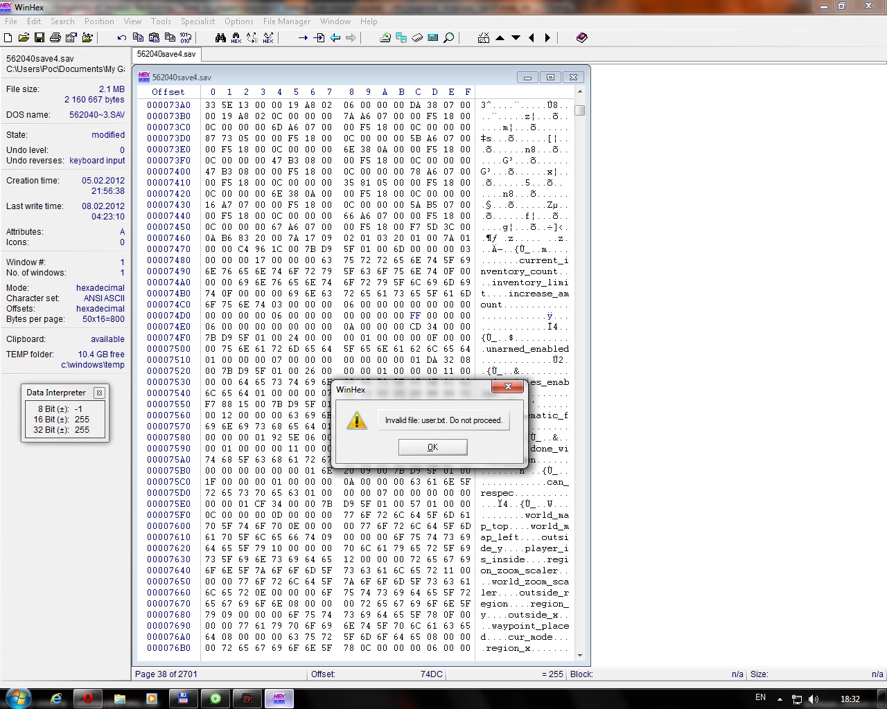Viewport: 887px width, 709px height.
Task: Click the 8 Bit value in Data Interpreter
Action: tap(79, 409)
